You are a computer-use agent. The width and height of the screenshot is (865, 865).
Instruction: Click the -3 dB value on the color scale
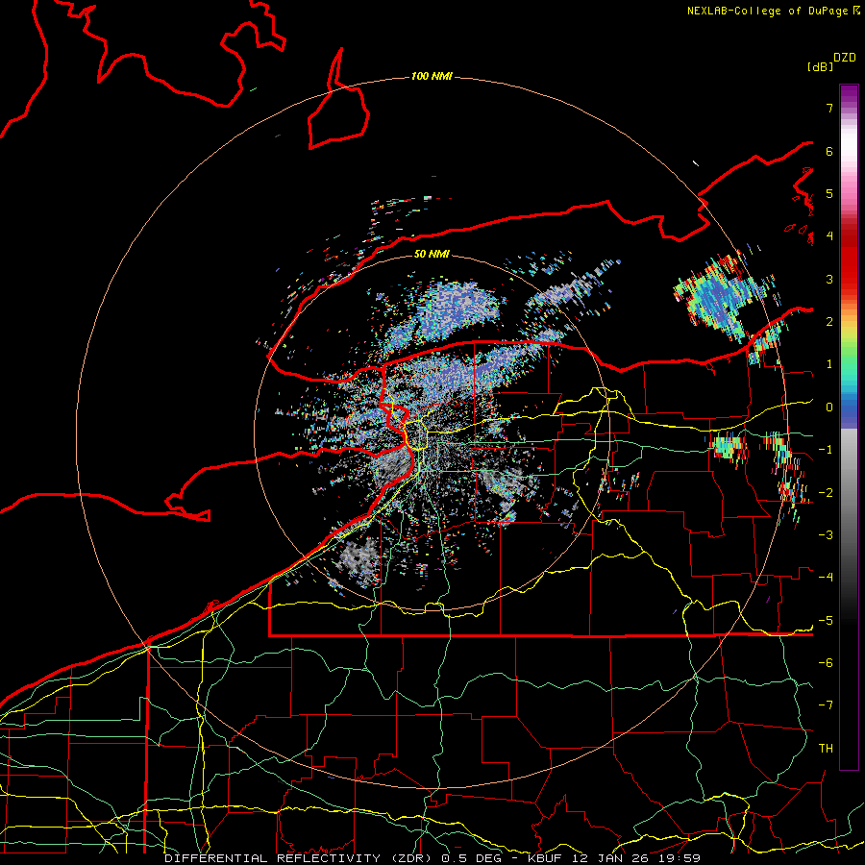(x=826, y=535)
